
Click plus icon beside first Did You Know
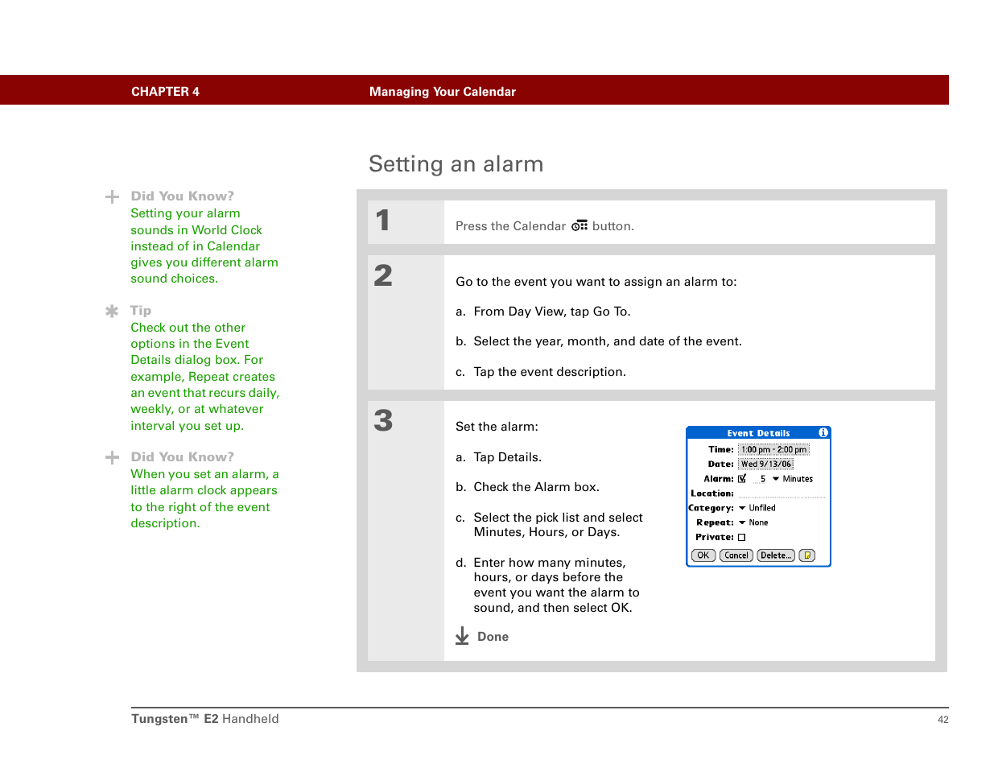[x=112, y=196]
